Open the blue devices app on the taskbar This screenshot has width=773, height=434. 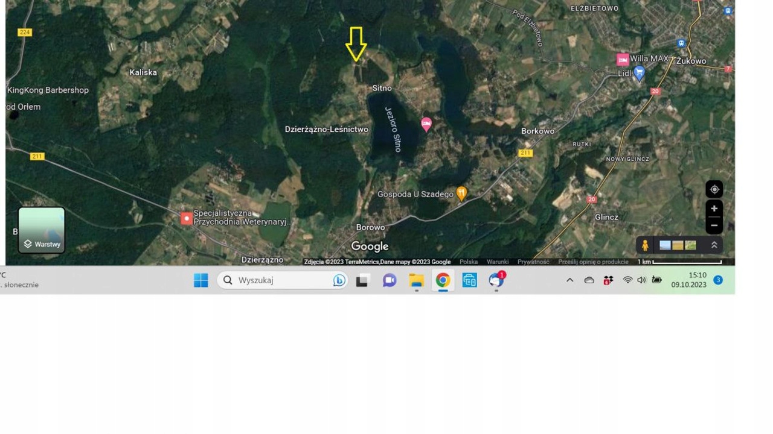point(470,280)
